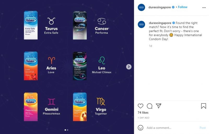Open comments with the speech bubble icon
Image resolution: width=209 pixels, height=134 pixels.
point(149,106)
